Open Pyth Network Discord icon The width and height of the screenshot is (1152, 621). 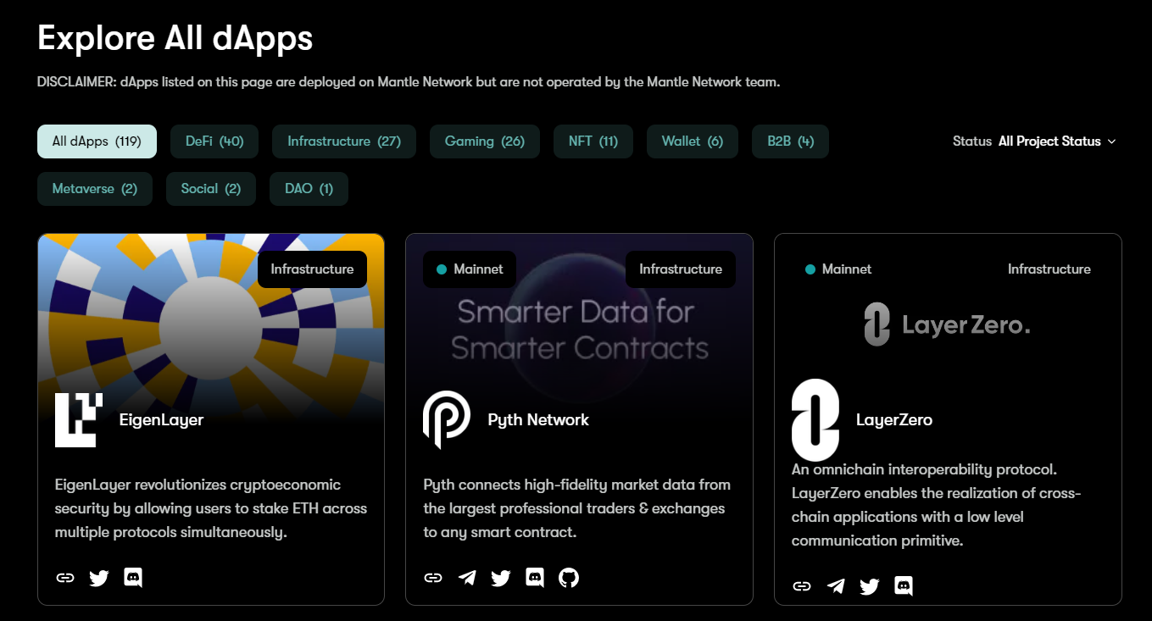[535, 578]
